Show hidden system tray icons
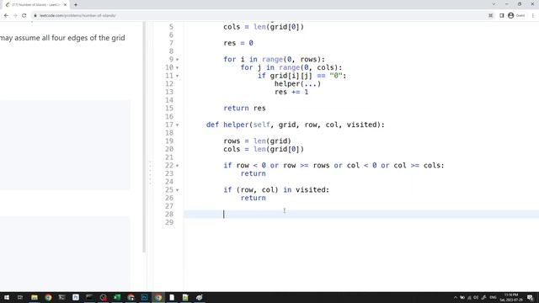 pyautogui.click(x=456, y=297)
